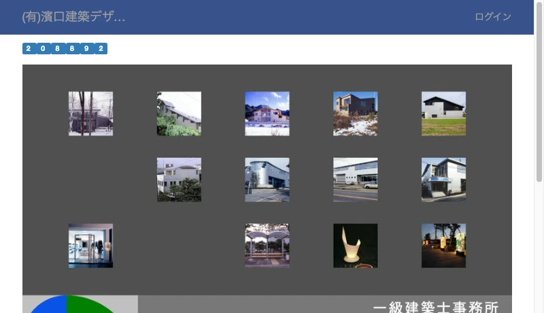Open the two-story building with blue sign

[x=443, y=179]
